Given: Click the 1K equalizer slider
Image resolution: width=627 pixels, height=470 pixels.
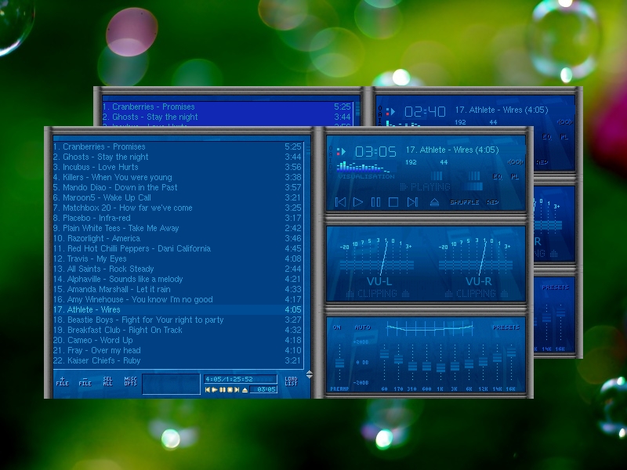Looking at the screenshot, I should (x=440, y=367).
